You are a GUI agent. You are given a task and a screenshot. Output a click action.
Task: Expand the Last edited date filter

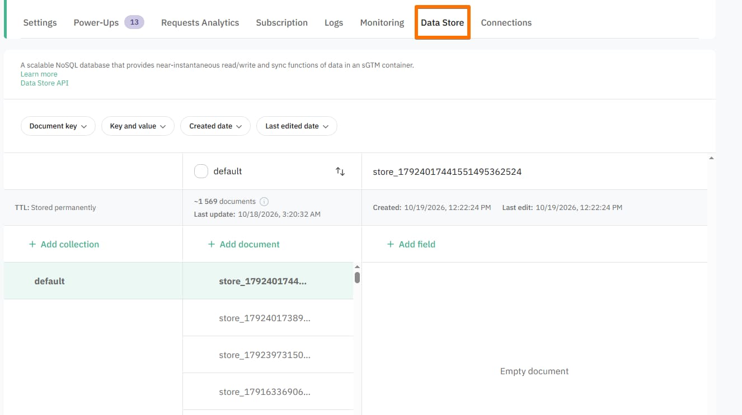(x=297, y=126)
